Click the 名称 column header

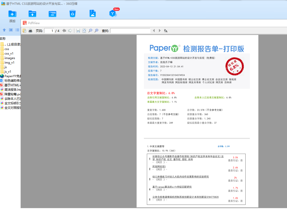3,38
